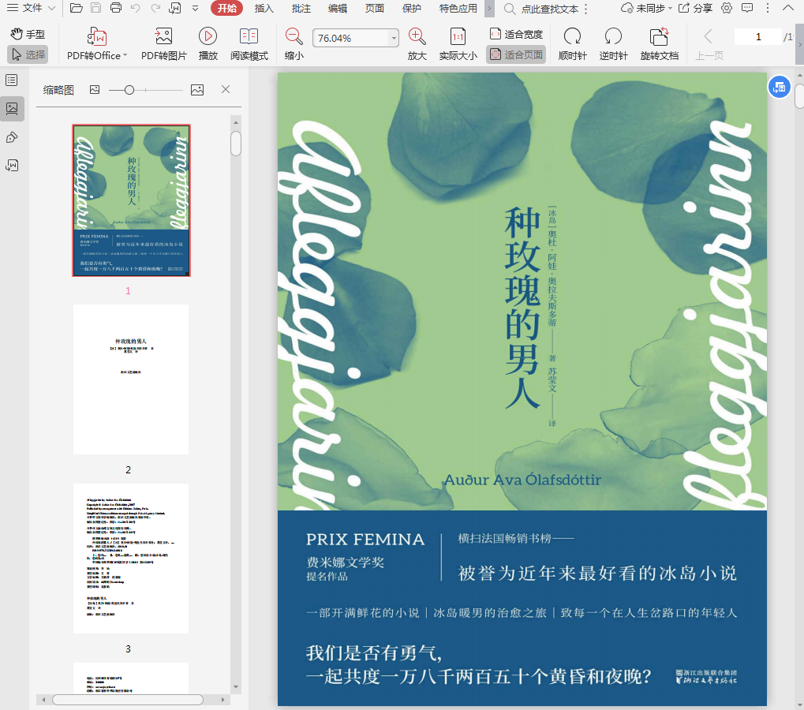Open the bookmarks outline sidebar icon
The height and width of the screenshot is (710, 804).
[x=12, y=80]
